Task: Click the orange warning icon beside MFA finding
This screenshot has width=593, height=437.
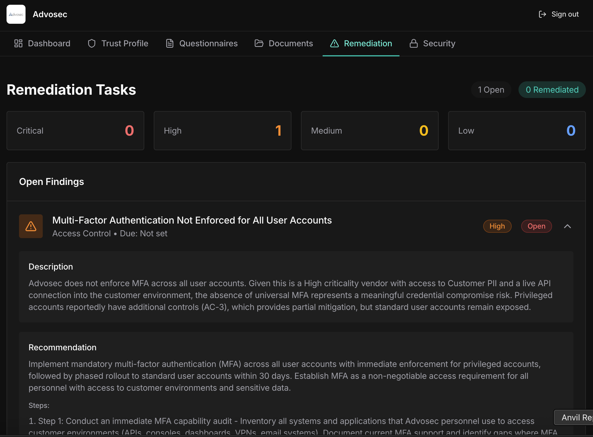Action: [x=31, y=226]
